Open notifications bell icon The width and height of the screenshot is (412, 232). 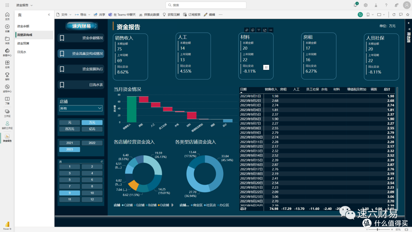click(355, 5)
